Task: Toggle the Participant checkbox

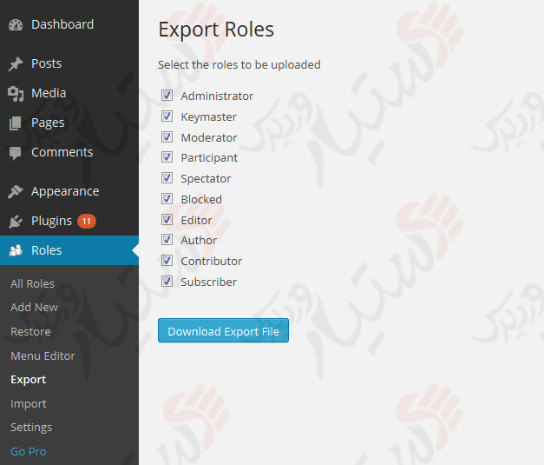Action: click(167, 157)
